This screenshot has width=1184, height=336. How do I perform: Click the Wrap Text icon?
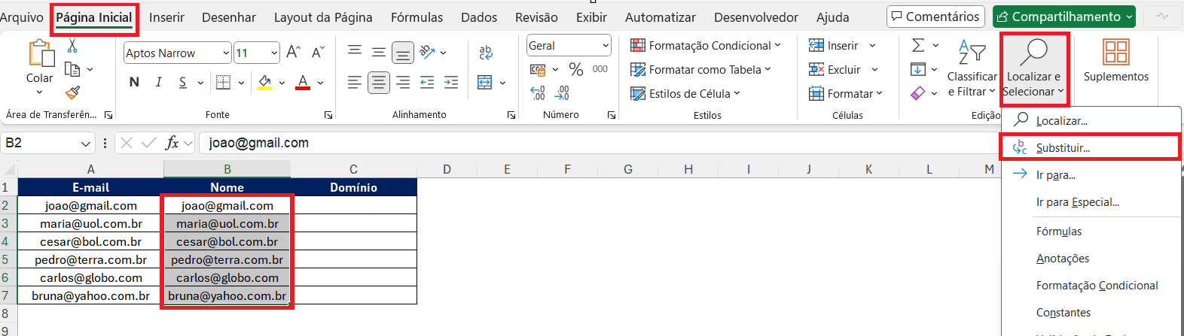pos(486,52)
